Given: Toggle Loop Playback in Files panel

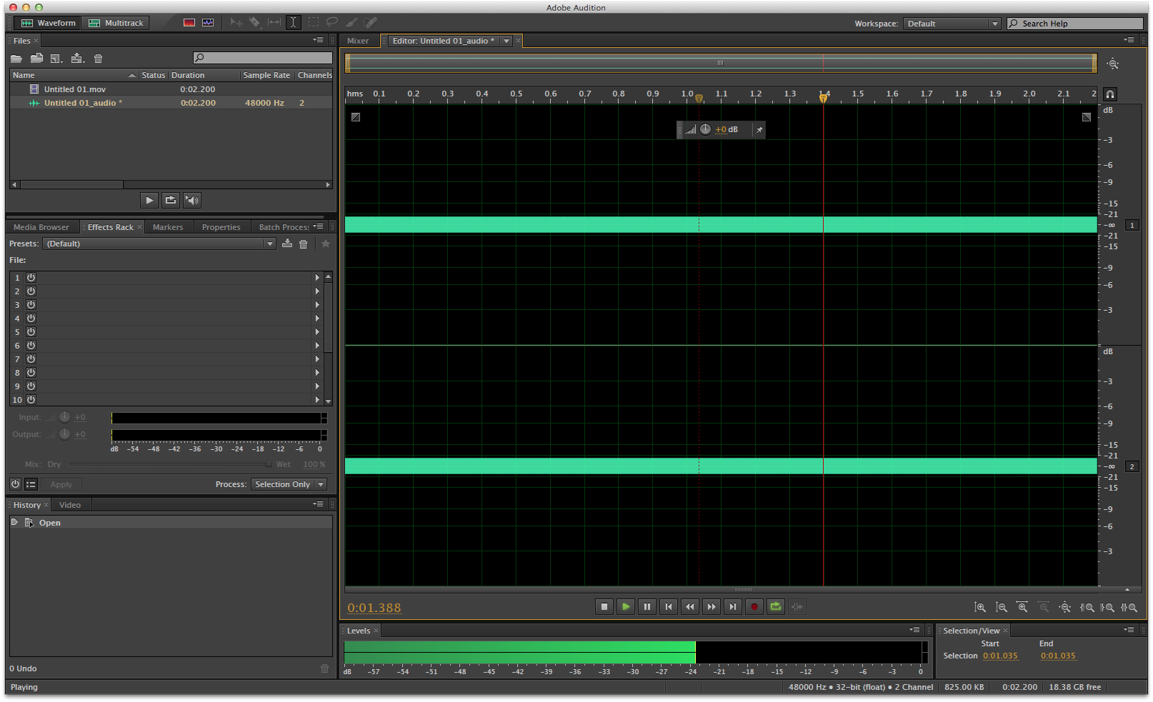Looking at the screenshot, I should click(171, 201).
